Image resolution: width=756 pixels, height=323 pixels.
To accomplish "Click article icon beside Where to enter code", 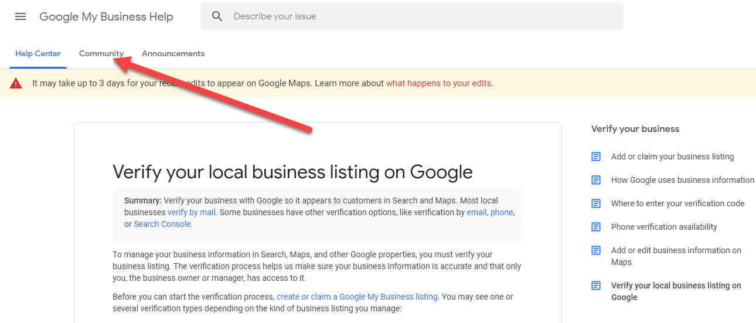I will pyautogui.click(x=596, y=203).
